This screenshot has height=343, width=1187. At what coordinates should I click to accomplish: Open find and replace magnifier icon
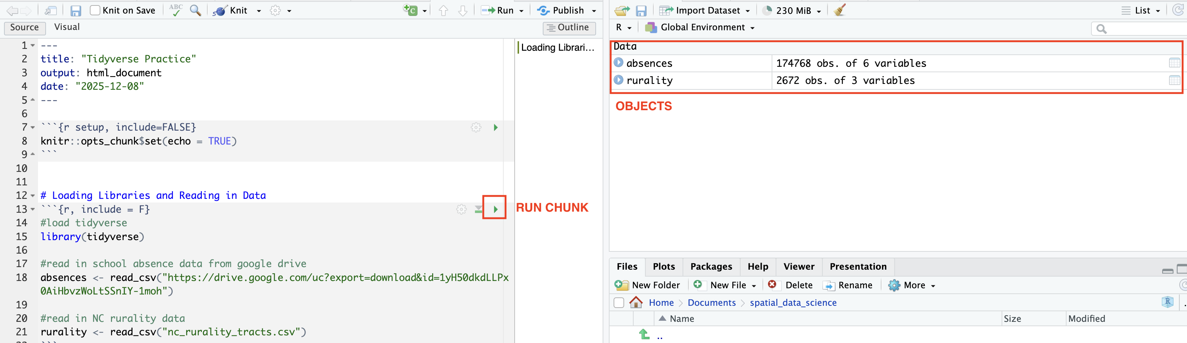(x=195, y=10)
